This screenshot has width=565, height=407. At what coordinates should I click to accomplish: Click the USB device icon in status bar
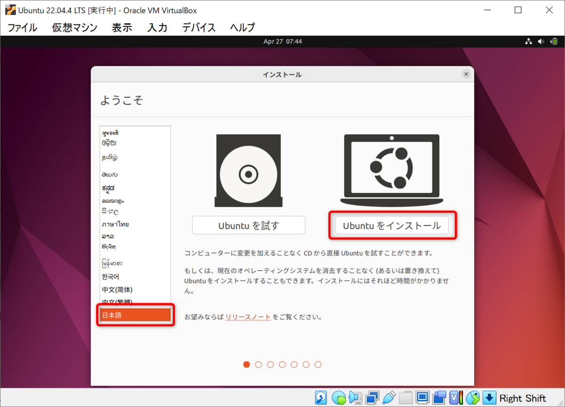tap(388, 398)
